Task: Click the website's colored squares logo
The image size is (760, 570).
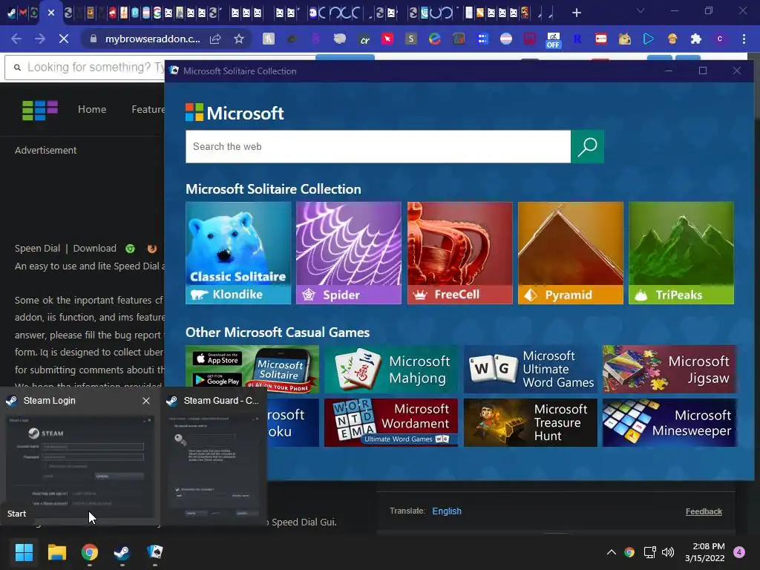Action: [40, 110]
